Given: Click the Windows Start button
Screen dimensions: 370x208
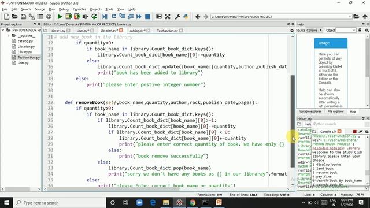Looking at the screenshot, I should tap(6, 203).
